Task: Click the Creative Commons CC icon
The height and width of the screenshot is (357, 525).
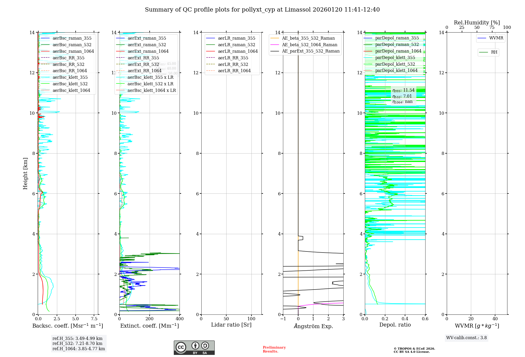Action: 181,347
